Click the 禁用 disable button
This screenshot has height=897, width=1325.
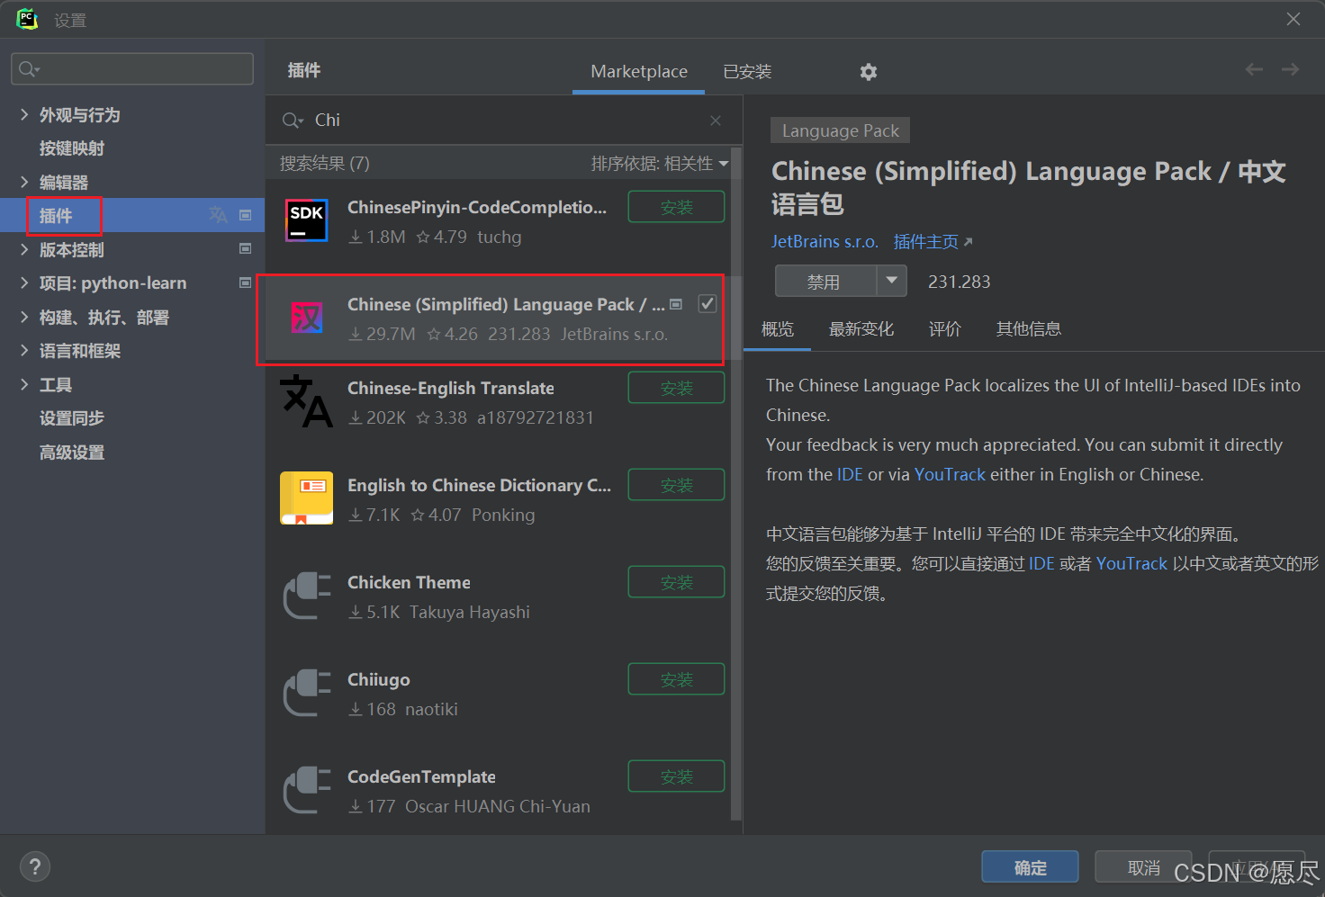pyautogui.click(x=825, y=281)
